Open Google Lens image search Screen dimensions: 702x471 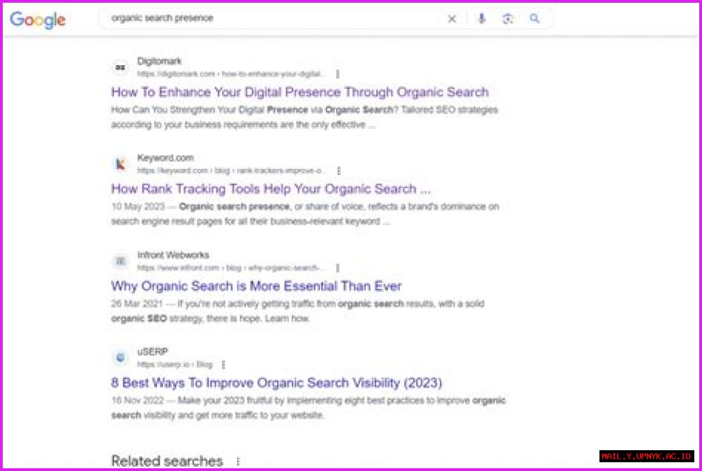click(507, 19)
